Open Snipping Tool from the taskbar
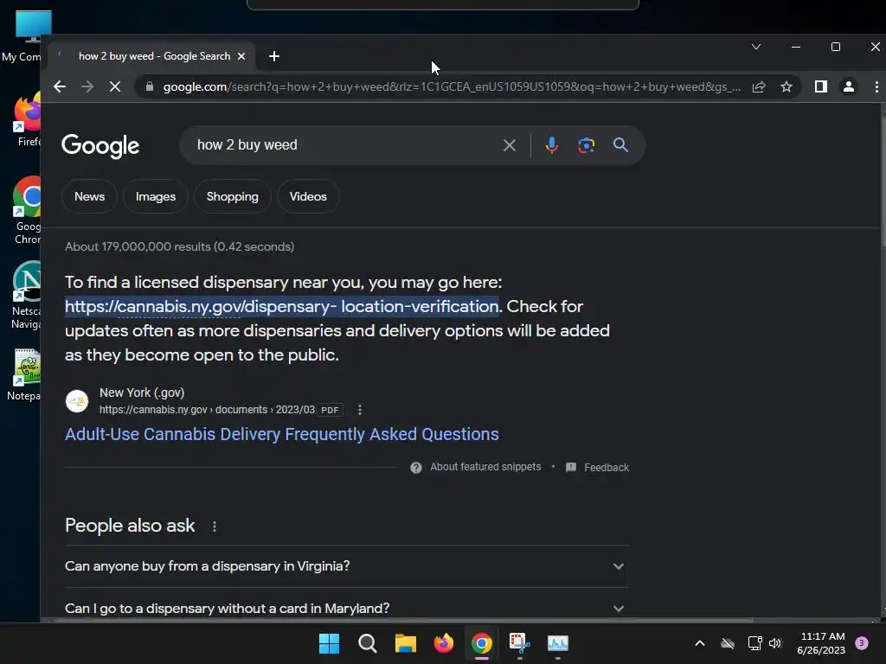 (x=520, y=643)
